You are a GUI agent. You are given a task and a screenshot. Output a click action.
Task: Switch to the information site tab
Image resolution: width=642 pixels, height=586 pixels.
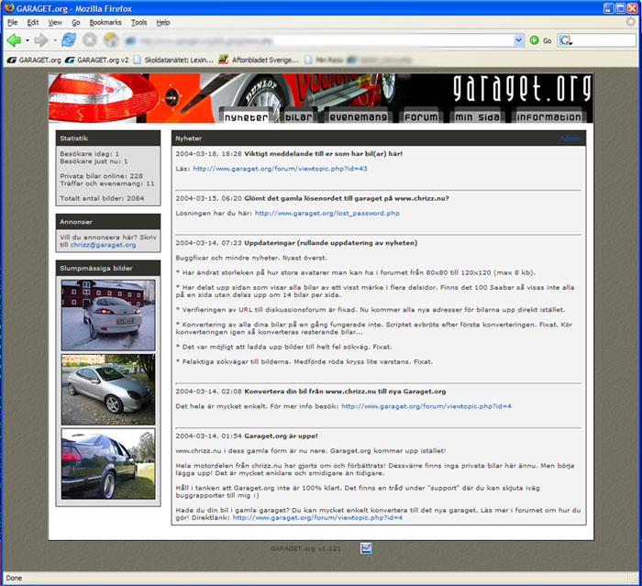548,117
